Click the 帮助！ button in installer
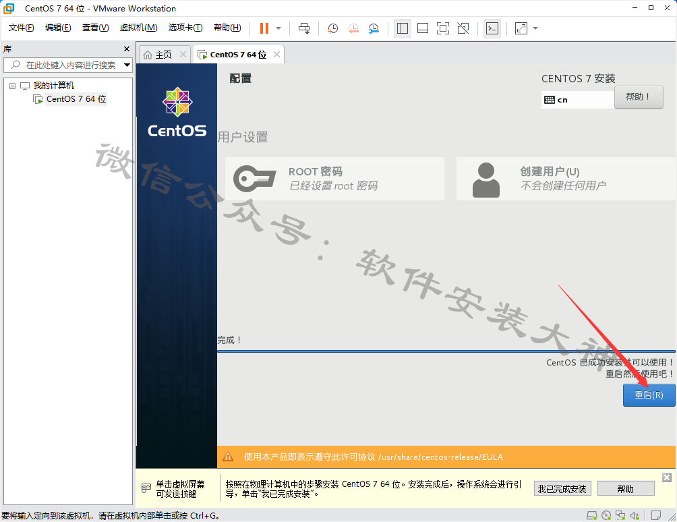This screenshot has height=522, width=677. [639, 96]
